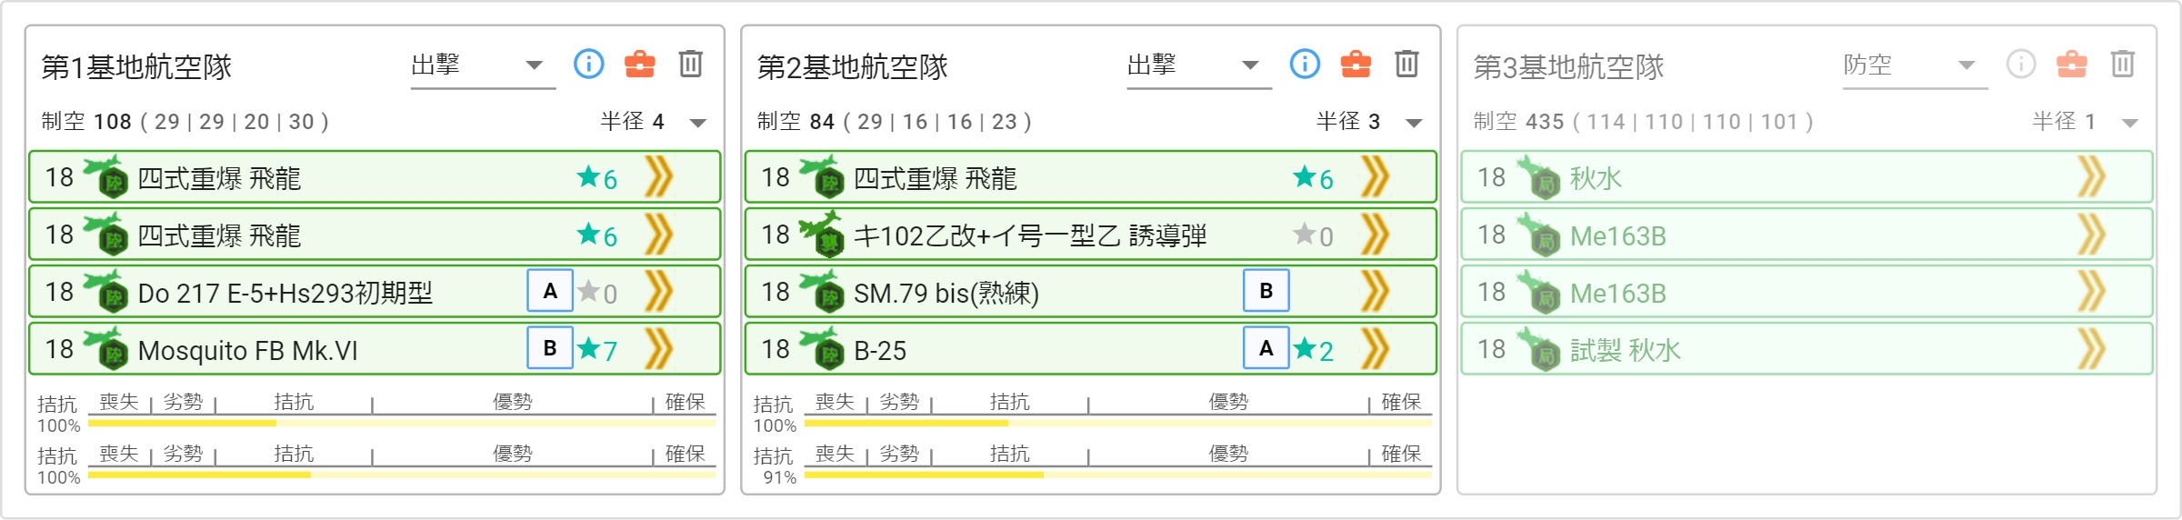Click orange briefcase icon of 第2基地航空隊
Viewport: 2182px width, 520px height.
[1356, 64]
